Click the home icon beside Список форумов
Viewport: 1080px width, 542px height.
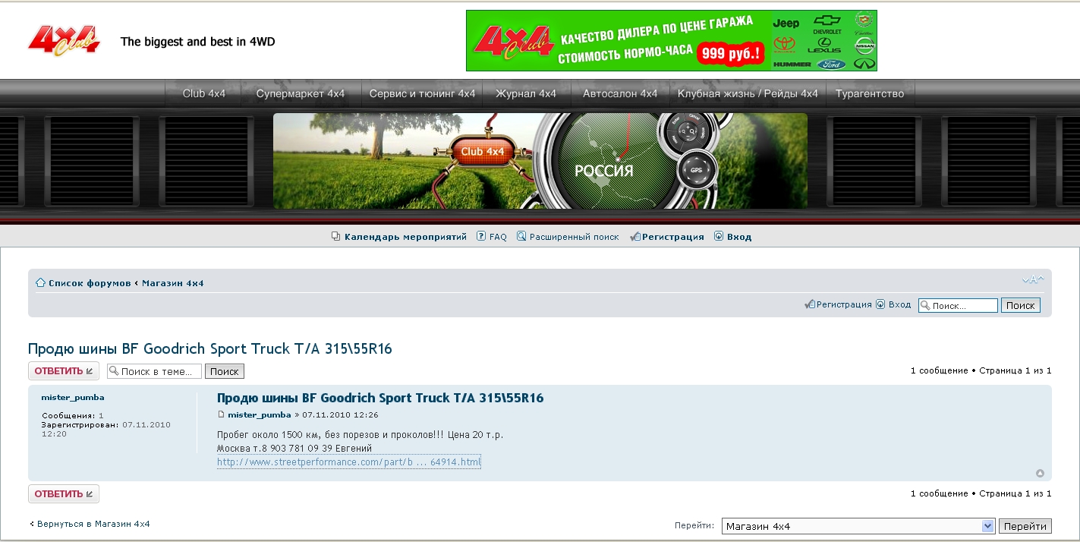[x=41, y=283]
